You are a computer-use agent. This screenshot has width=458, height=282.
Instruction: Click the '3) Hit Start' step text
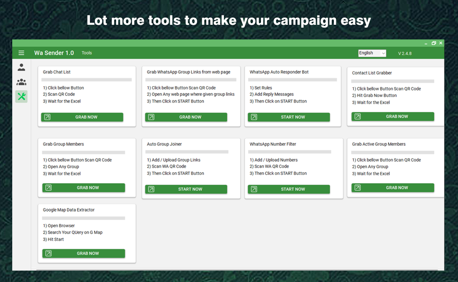tap(53, 239)
